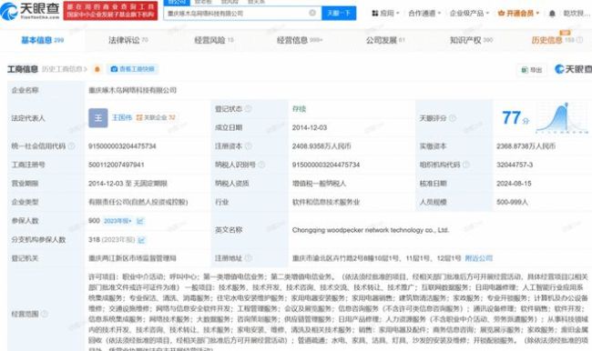Click the grid icon of 应用 menu
Screen dimensions: 592x351
point(375,14)
